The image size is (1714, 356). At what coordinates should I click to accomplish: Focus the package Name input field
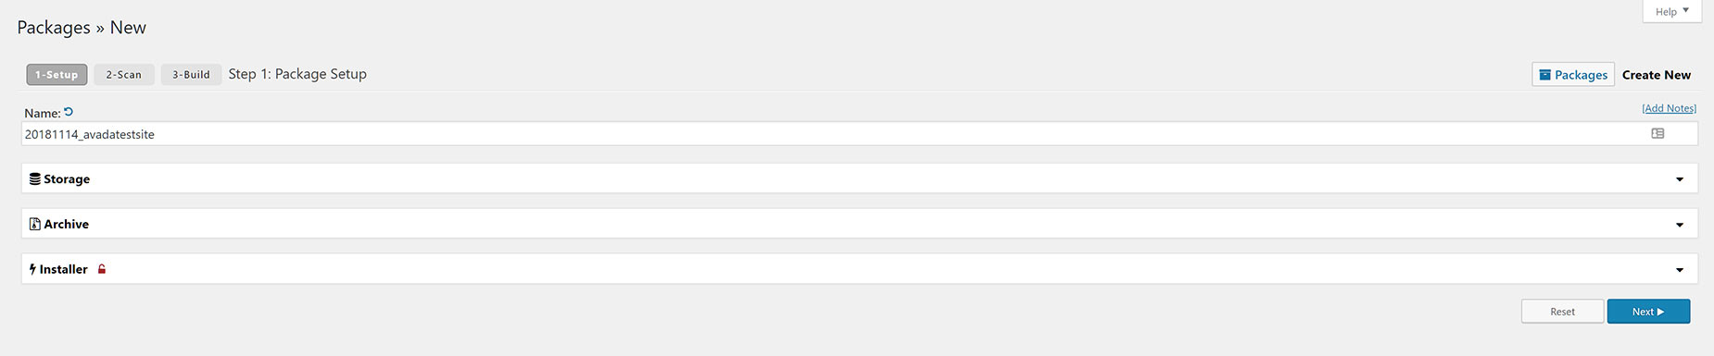[859, 134]
